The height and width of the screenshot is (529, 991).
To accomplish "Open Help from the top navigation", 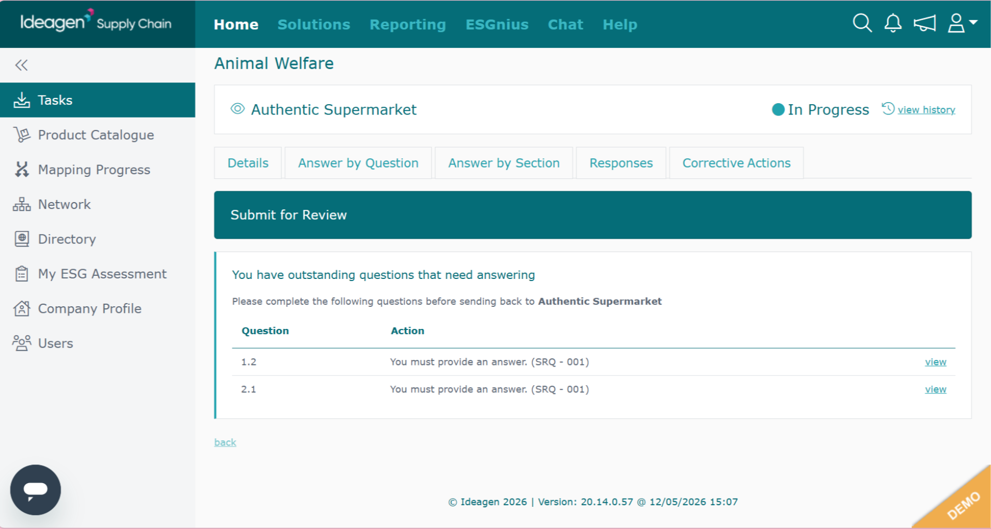I will point(620,24).
